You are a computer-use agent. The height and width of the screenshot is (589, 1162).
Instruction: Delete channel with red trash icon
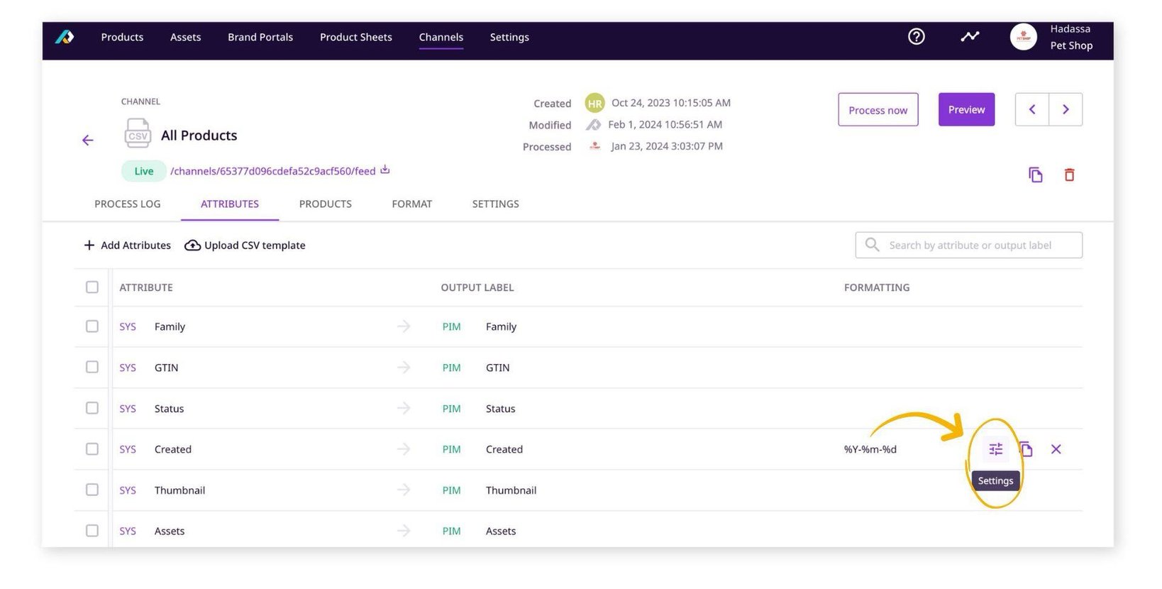click(1069, 175)
